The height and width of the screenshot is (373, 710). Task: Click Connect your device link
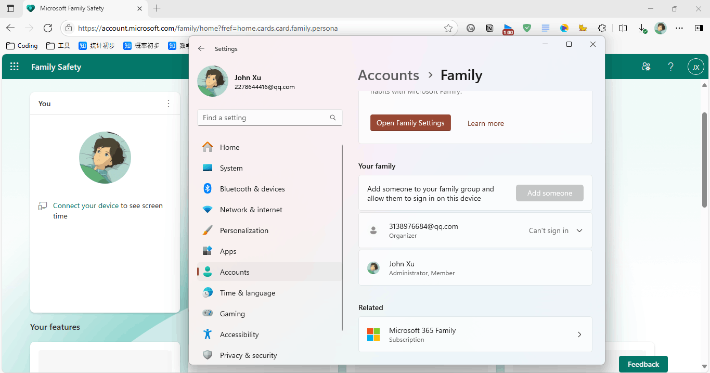[86, 205]
